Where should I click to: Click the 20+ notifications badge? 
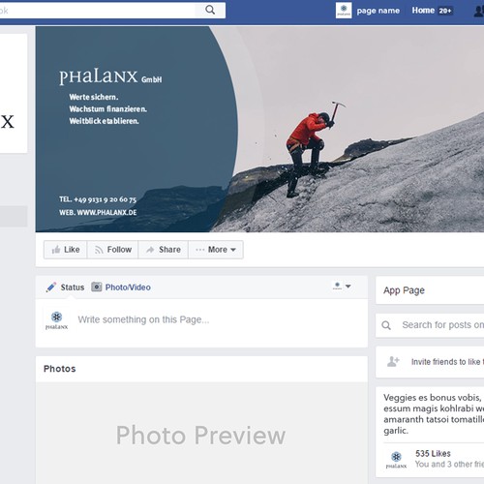(x=445, y=11)
